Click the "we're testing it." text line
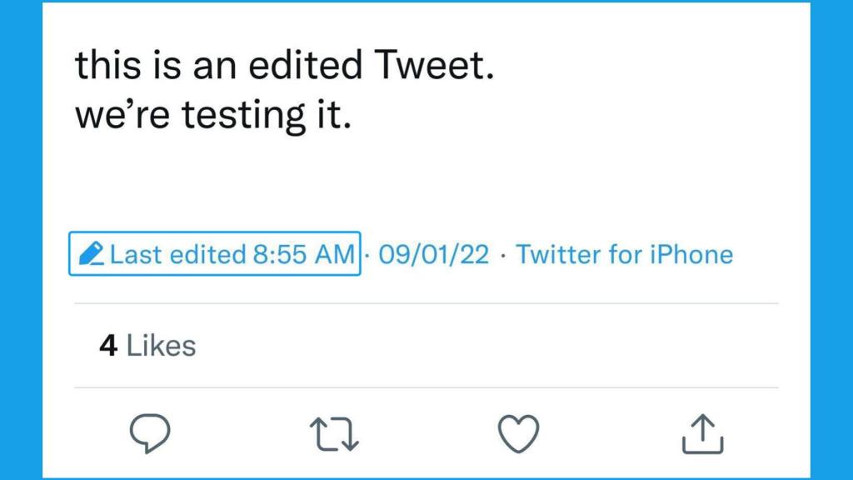Viewport: 853px width, 480px height. point(214,116)
